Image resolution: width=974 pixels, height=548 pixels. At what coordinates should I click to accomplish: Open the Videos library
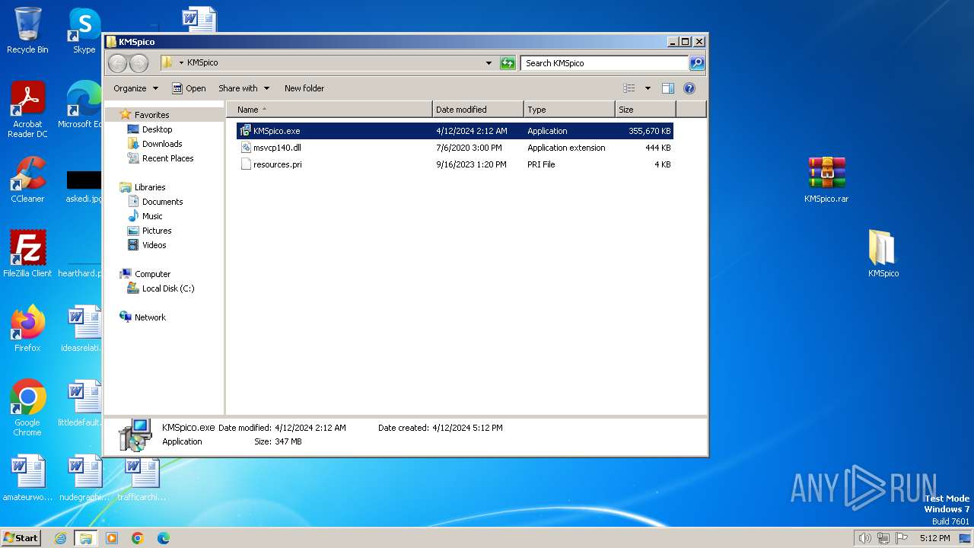pyautogui.click(x=154, y=245)
